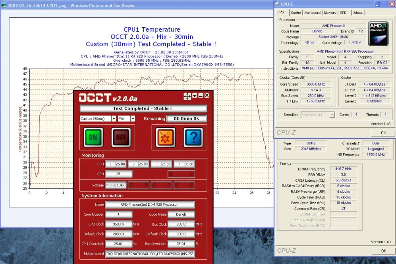Click the Core Voltage value 1.448 V

pyautogui.click(x=355, y=42)
